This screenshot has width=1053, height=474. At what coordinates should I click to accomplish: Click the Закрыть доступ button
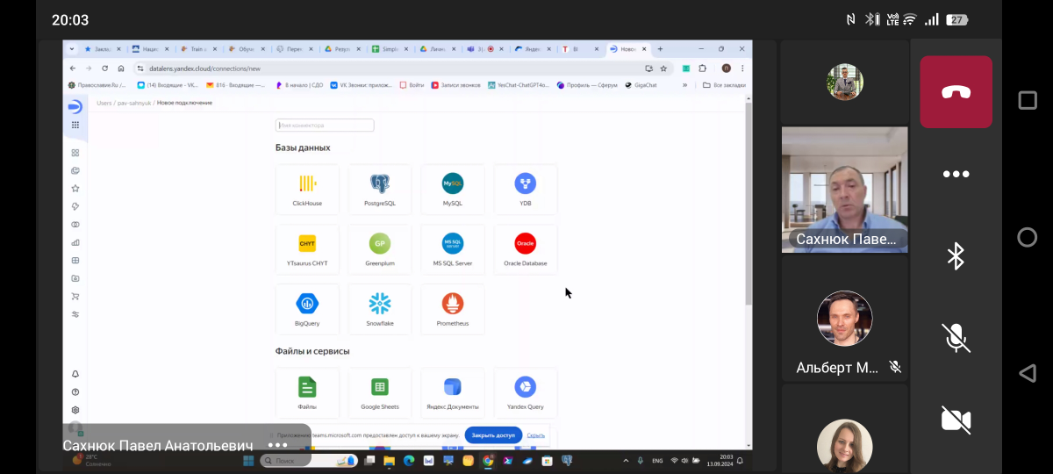pos(493,435)
